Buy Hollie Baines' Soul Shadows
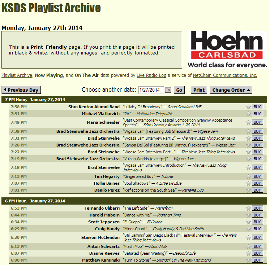The width and height of the screenshot is (270, 267). (x=258, y=183)
